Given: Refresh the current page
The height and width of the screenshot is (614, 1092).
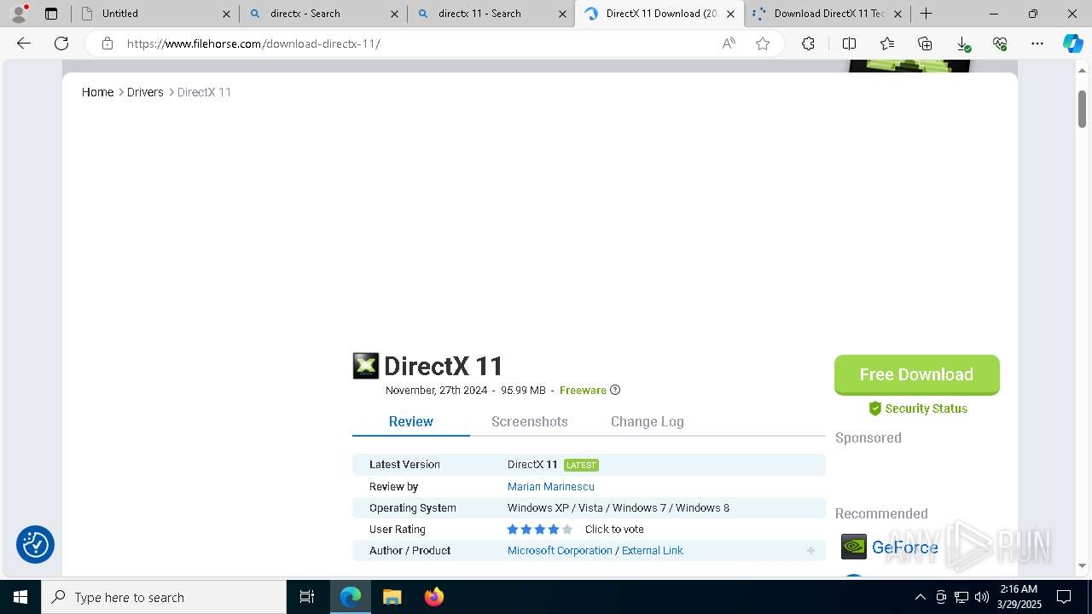Looking at the screenshot, I should (x=61, y=43).
